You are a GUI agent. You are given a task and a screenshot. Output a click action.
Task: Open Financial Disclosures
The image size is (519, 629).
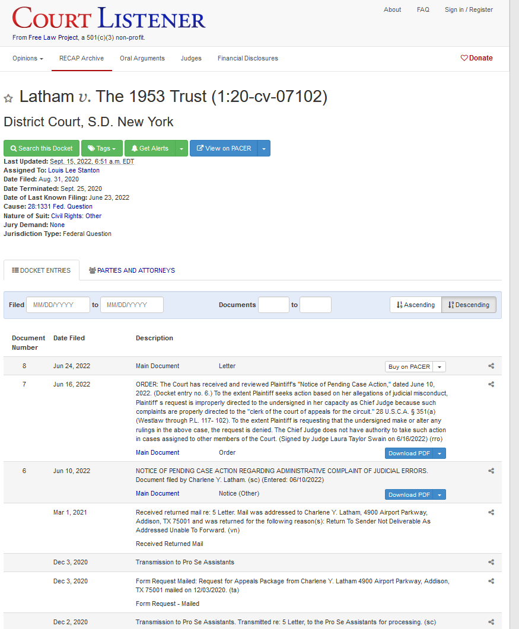[248, 59]
